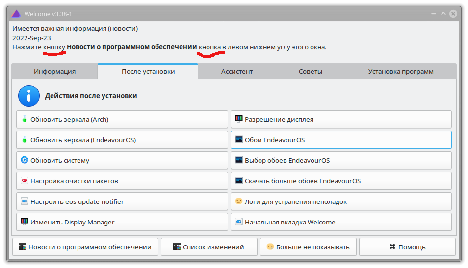Open Настроить eos-update-notifier
468x268 pixels.
[122, 201]
